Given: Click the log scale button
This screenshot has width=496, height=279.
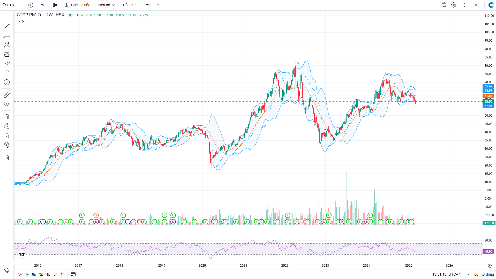Looking at the screenshot, I should tap(476, 274).
